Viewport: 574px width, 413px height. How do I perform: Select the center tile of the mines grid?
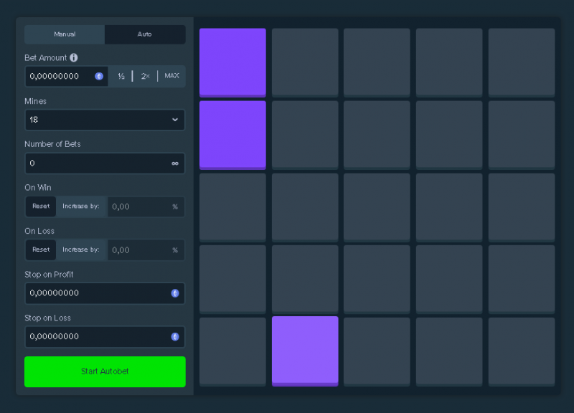[377, 207]
